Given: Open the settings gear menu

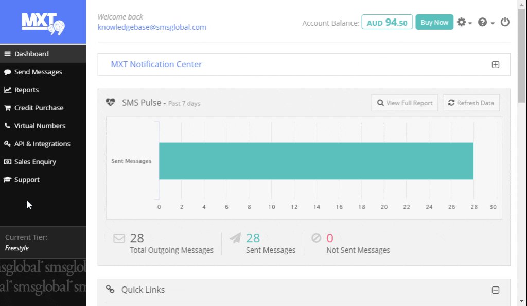Looking at the screenshot, I should pyautogui.click(x=464, y=23).
